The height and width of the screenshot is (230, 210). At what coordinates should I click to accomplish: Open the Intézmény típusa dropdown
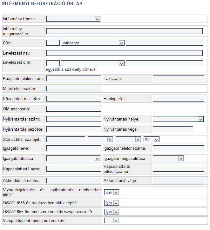73,19
